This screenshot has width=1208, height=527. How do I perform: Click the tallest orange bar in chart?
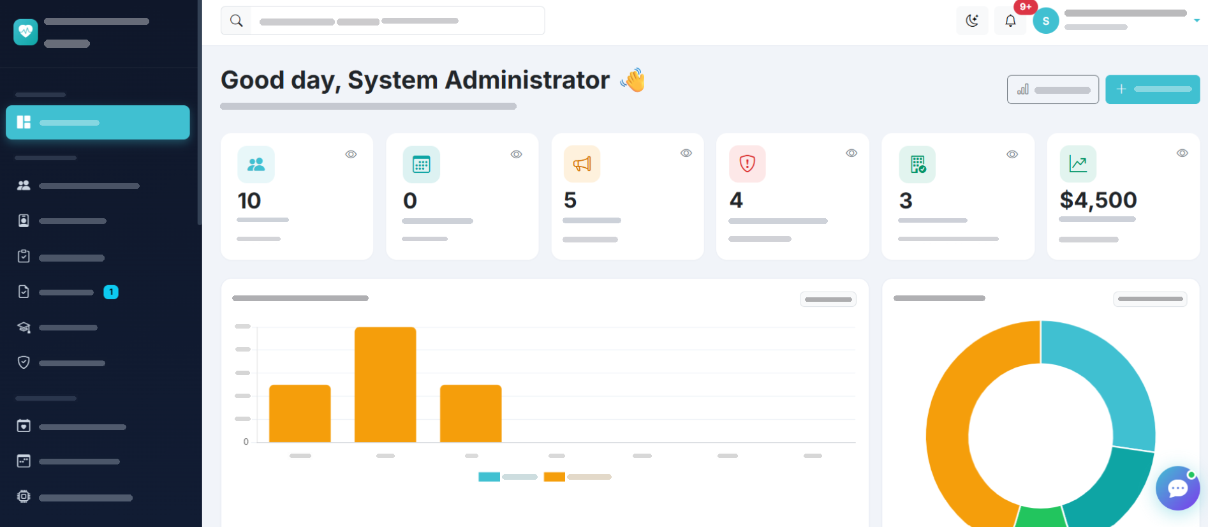click(385, 385)
